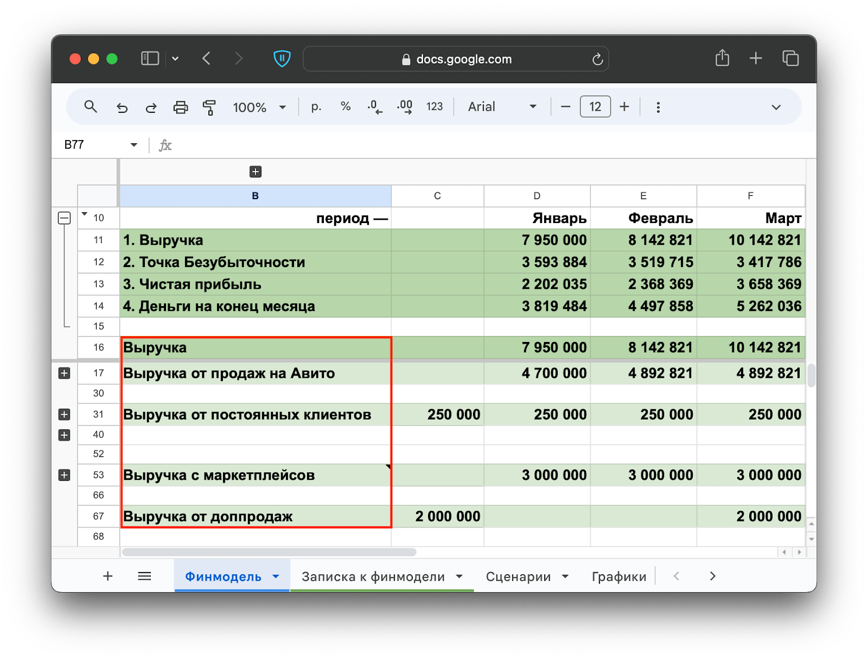
Task: Click the print icon
Action: click(181, 107)
